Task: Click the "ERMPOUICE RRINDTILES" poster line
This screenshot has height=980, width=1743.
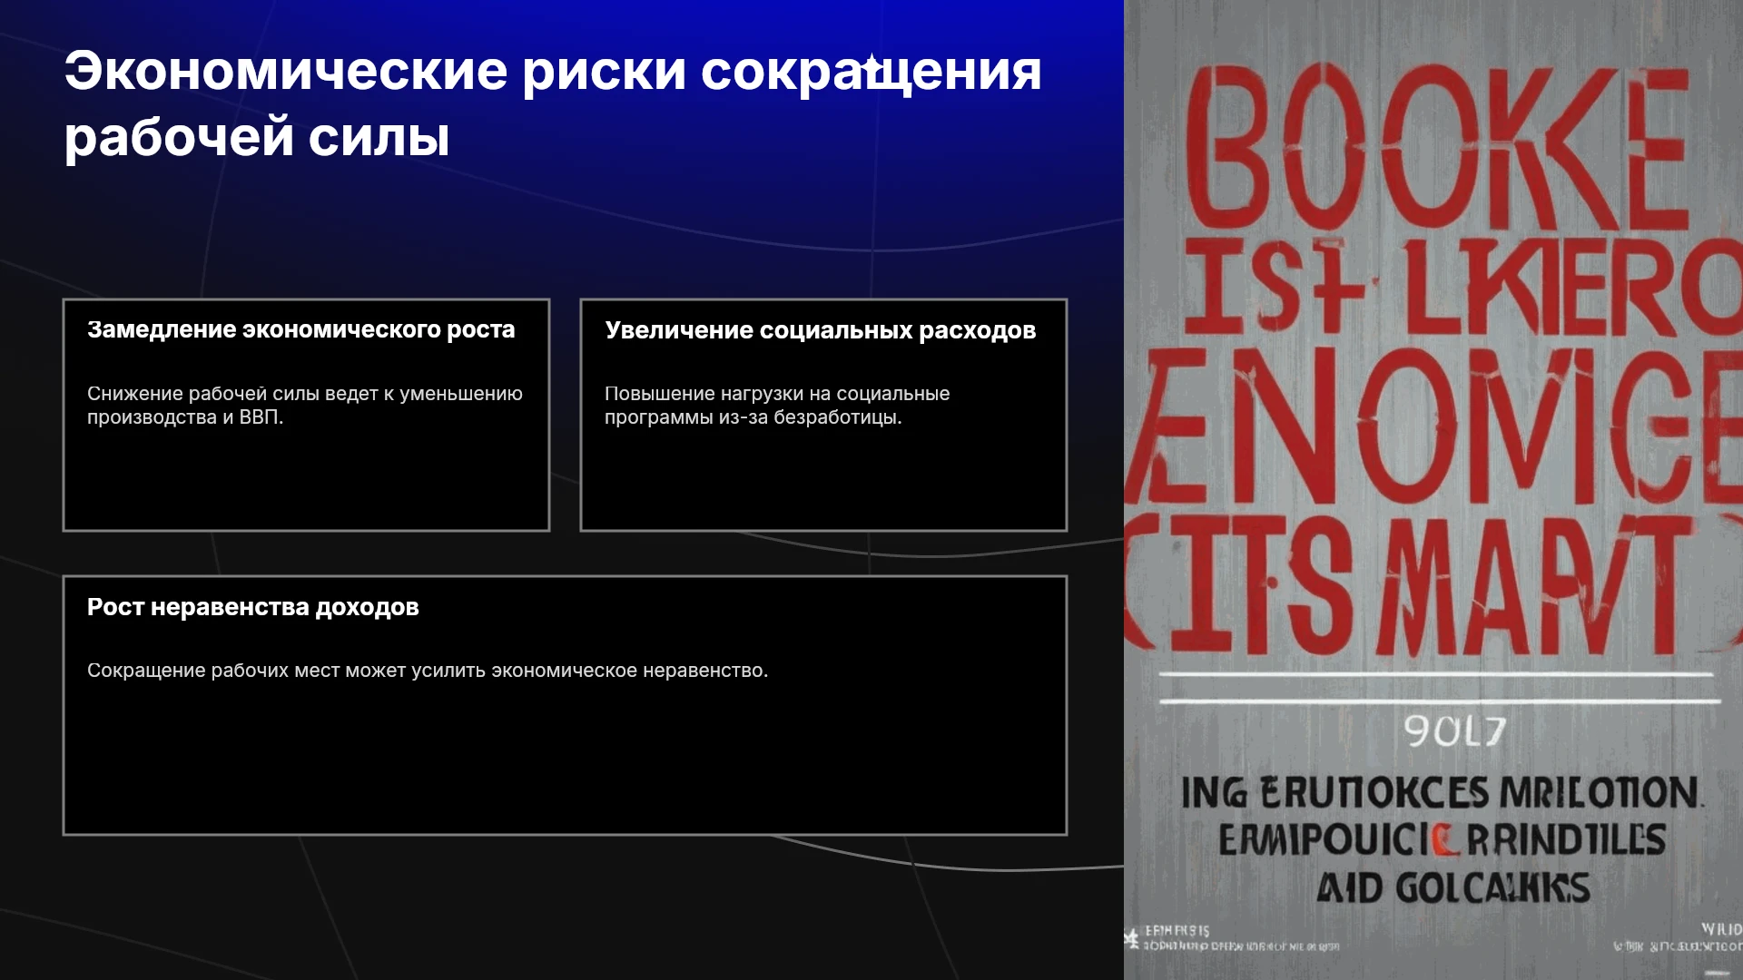Action: click(1442, 840)
